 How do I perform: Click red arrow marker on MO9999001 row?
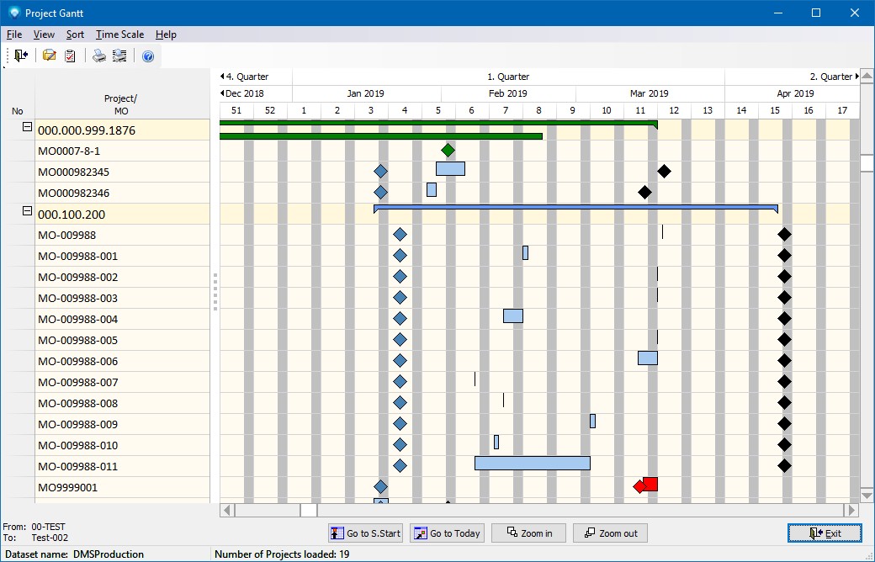click(x=645, y=485)
